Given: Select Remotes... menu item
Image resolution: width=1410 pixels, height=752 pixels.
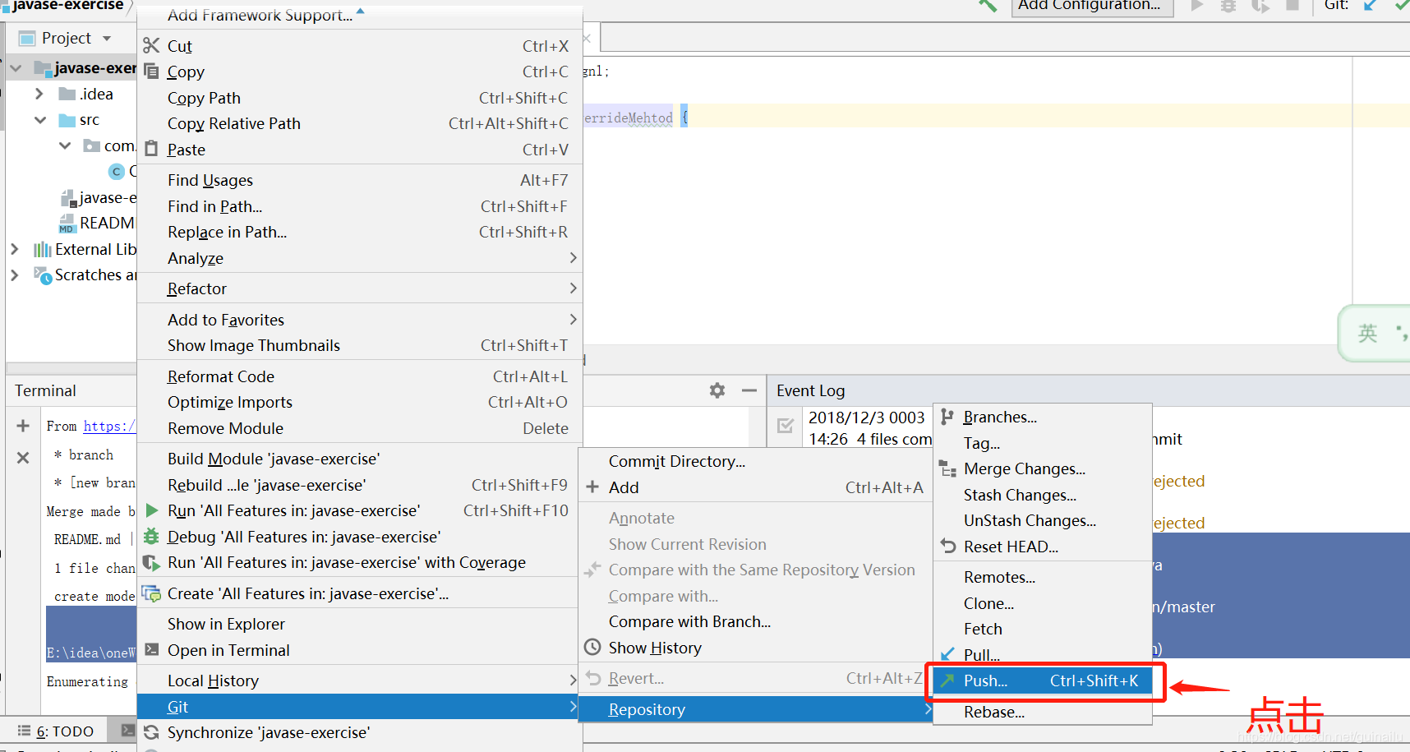Looking at the screenshot, I should (x=1043, y=577).
